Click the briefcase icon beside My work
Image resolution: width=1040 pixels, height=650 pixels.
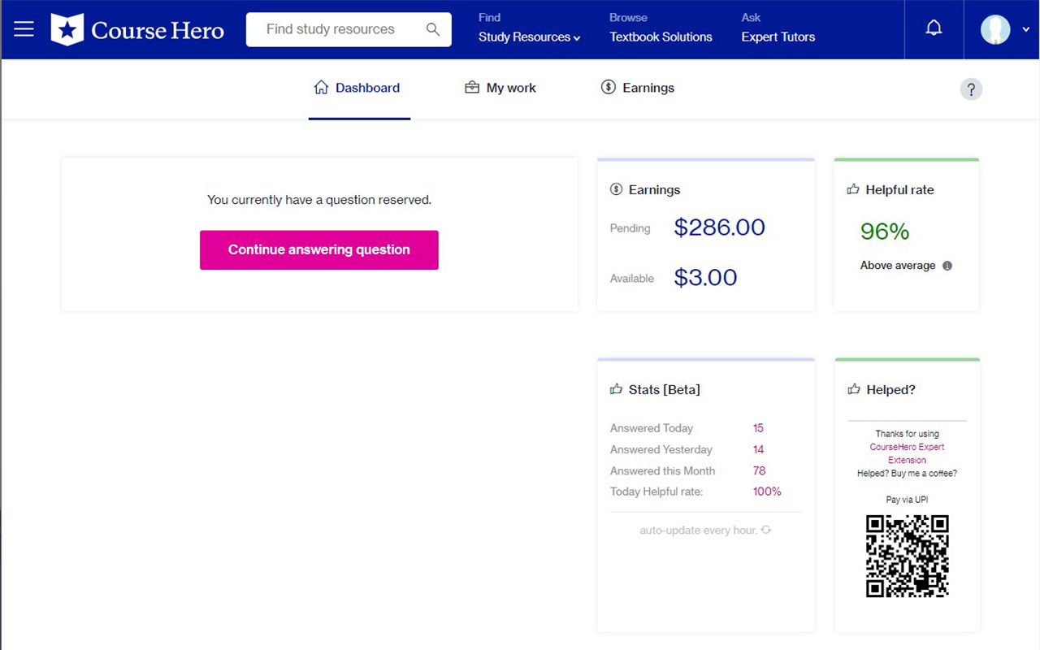click(472, 87)
